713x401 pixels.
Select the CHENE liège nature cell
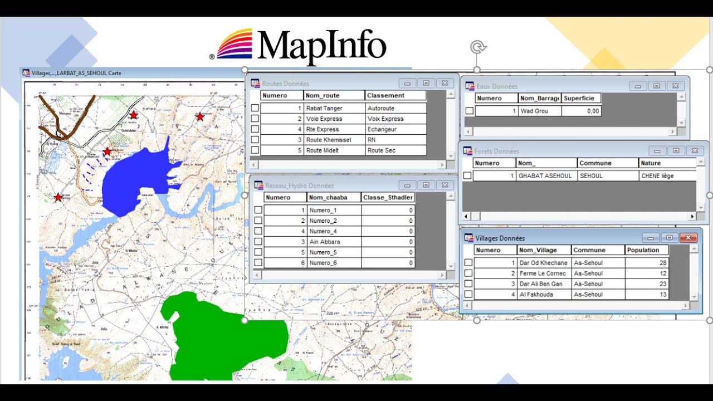[x=667, y=175]
